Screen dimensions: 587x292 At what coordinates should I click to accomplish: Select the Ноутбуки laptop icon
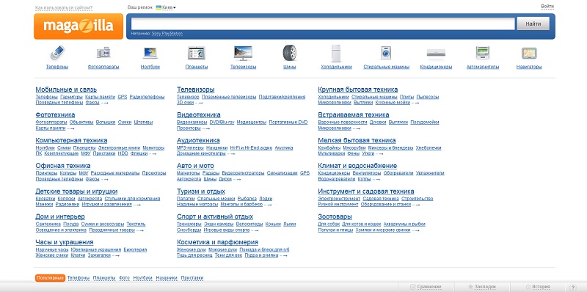[150, 53]
